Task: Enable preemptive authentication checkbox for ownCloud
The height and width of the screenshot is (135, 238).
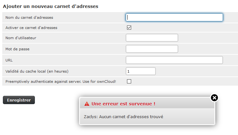Action: (129, 82)
